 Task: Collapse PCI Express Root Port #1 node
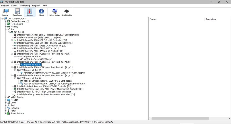12,54
